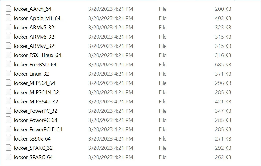This screenshot has height=166, width=261.
Task: Select the locker_PowerPC_64 file name
Action: (x=36, y=120)
